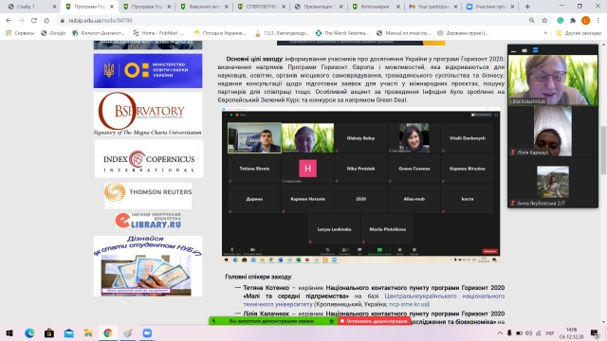The image size is (607, 341).
Task: Click the Ministry of Education and Science banner
Action: coord(148,71)
